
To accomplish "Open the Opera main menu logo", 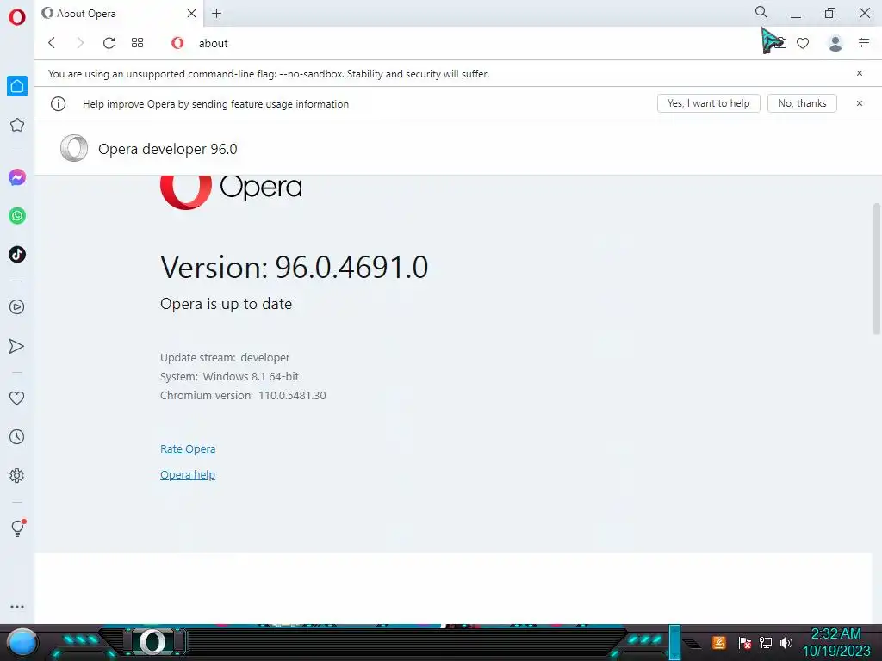I will [17, 17].
